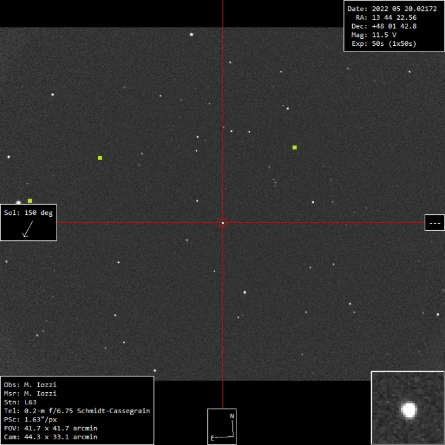The image size is (445, 445).
Task: Select the RA value 13 44 22.56
Action: tap(386, 17)
